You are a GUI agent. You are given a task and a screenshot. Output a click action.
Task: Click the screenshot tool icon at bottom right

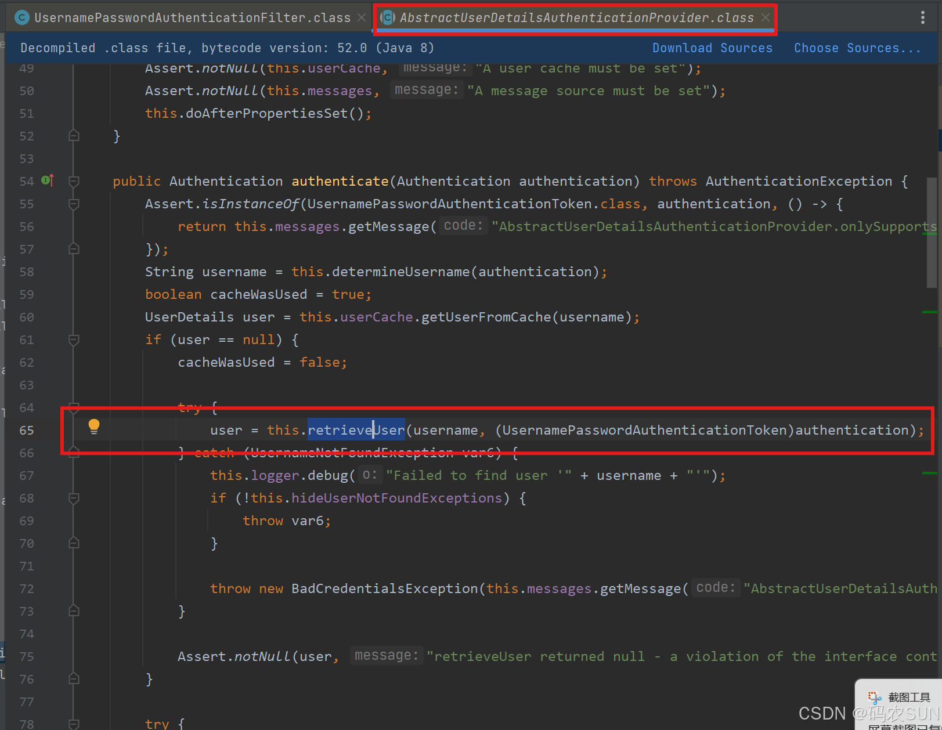[874, 698]
